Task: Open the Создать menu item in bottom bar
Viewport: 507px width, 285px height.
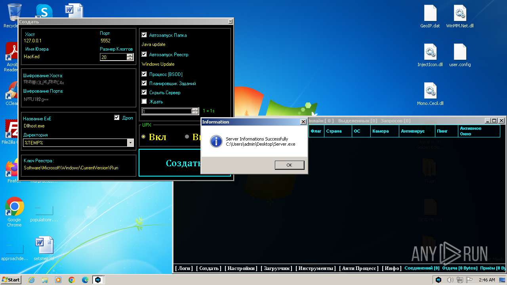Action: [x=209, y=268]
